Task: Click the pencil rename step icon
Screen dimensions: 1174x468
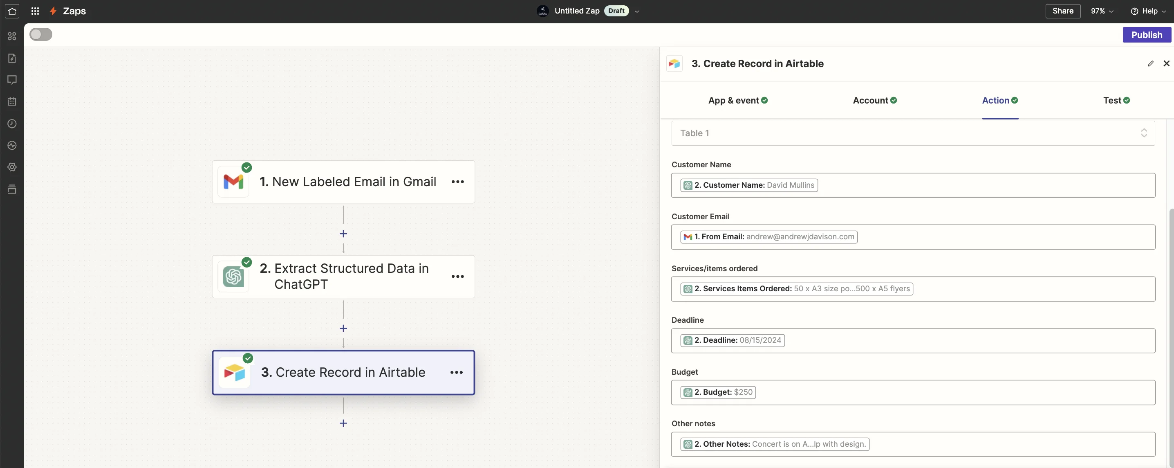Action: click(1150, 63)
